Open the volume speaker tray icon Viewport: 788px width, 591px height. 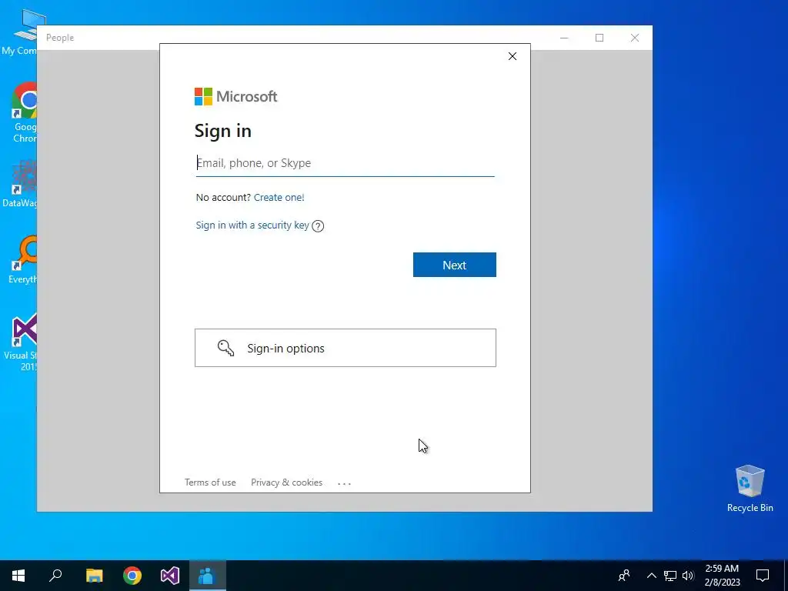pyautogui.click(x=688, y=576)
